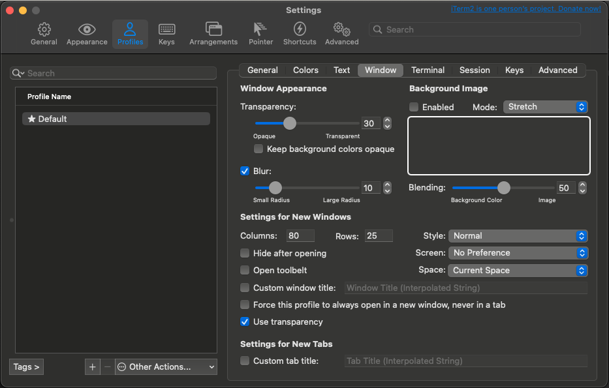Toggle Keep background colors opaque

pos(258,149)
